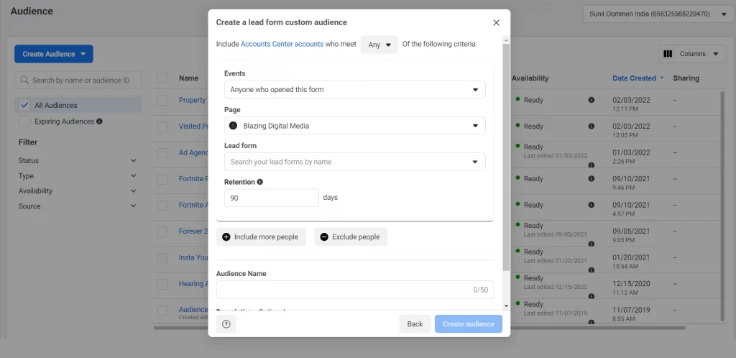
Task: Click the Blazing Digital Media page avatar
Action: 234,126
